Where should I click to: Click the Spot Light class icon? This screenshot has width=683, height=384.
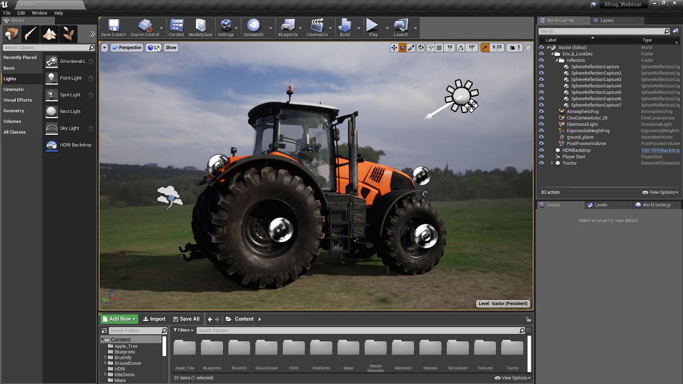pyautogui.click(x=51, y=95)
